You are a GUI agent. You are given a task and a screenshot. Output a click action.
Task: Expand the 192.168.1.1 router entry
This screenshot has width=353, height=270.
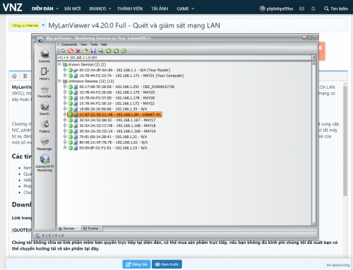65,70
